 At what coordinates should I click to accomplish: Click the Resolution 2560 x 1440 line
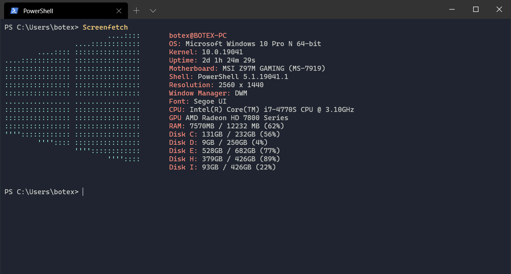click(x=216, y=85)
